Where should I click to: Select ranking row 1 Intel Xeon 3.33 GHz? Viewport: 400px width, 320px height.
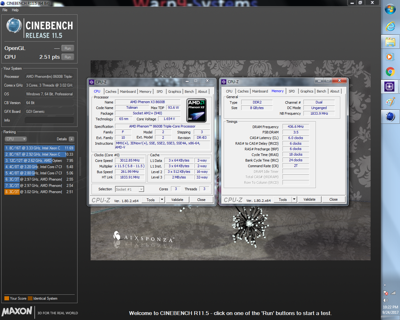click(39, 148)
